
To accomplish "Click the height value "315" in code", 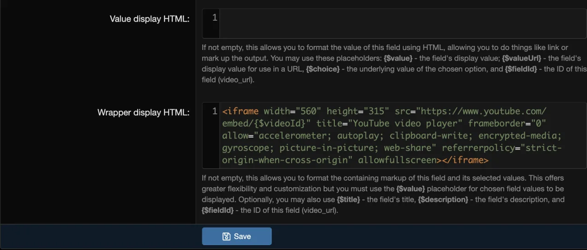I will [377, 111].
